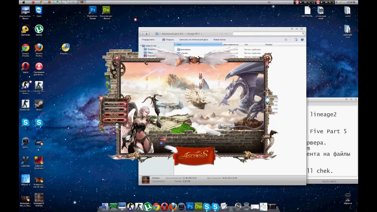Click the Explorer help question-mark icon
The height and width of the screenshot is (212, 377).
coord(302,39)
